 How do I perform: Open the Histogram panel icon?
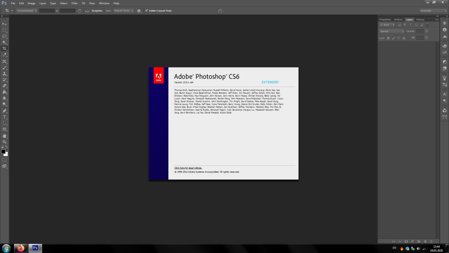point(444,37)
